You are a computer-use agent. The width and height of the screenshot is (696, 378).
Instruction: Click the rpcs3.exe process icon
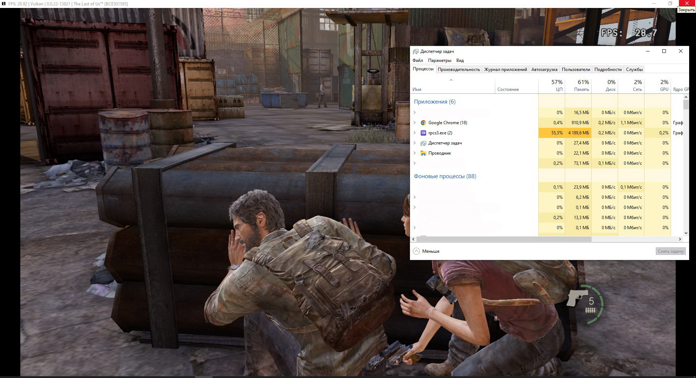[423, 133]
